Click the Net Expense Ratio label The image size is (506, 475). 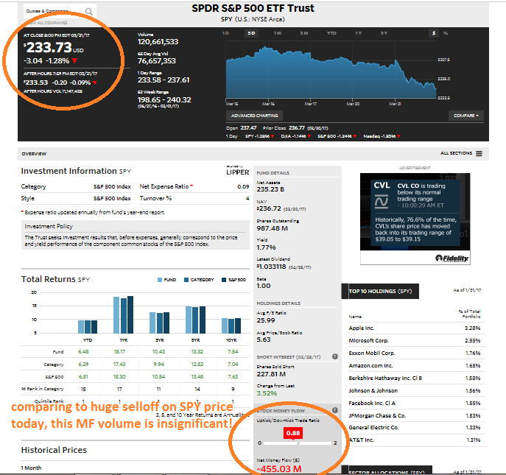(x=164, y=186)
